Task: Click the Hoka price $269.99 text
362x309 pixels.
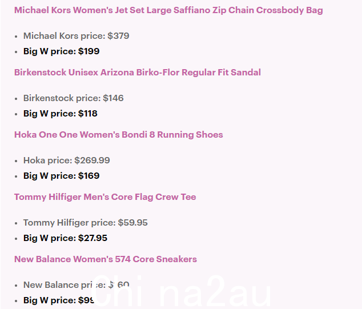Action: [x=66, y=160]
